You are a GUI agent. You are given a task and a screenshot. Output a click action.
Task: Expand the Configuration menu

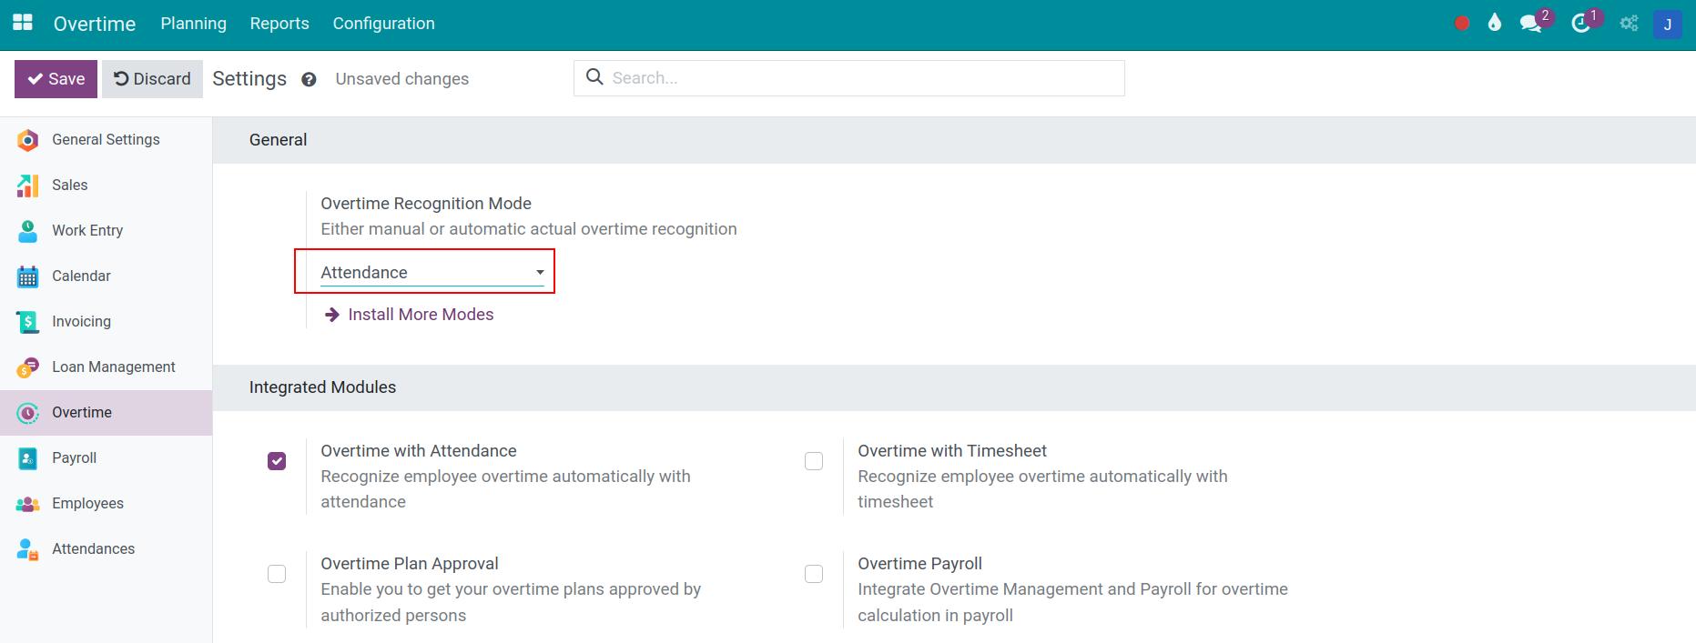[x=383, y=24]
